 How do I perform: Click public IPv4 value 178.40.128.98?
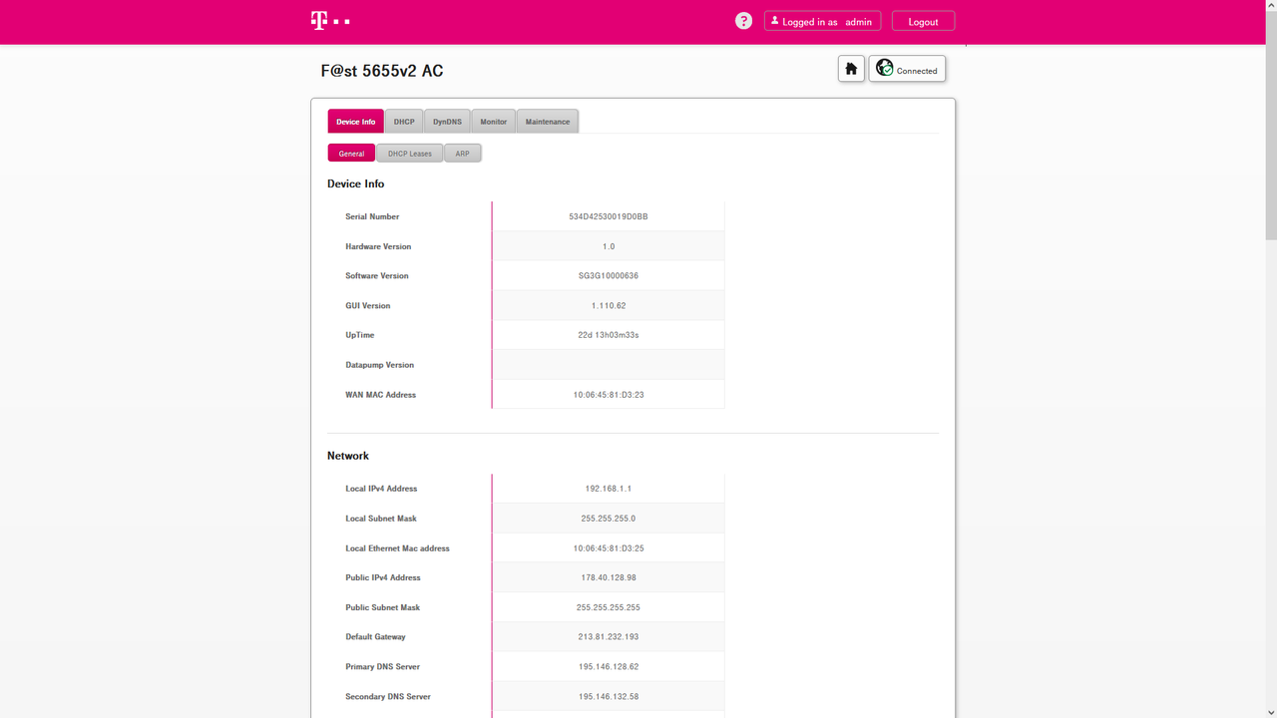coord(609,577)
